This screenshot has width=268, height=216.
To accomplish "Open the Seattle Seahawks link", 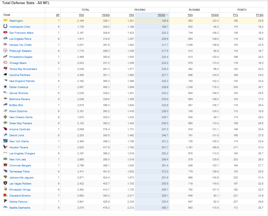I will pyautogui.click(x=20, y=208).
